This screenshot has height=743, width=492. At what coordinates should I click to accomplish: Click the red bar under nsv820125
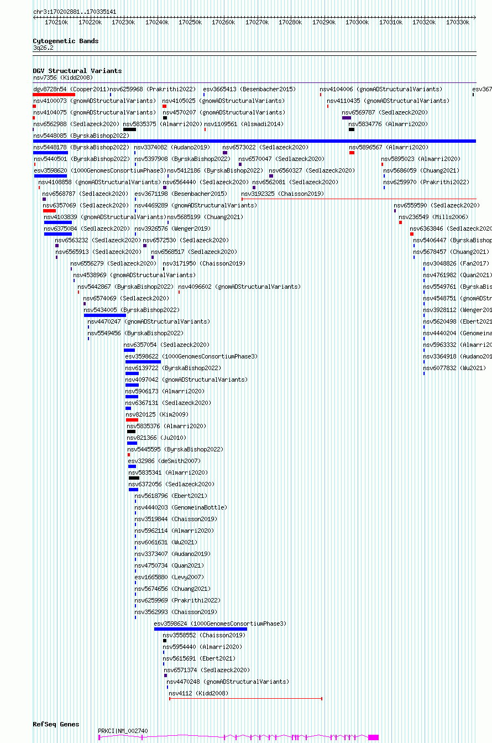pyautogui.click(x=132, y=420)
